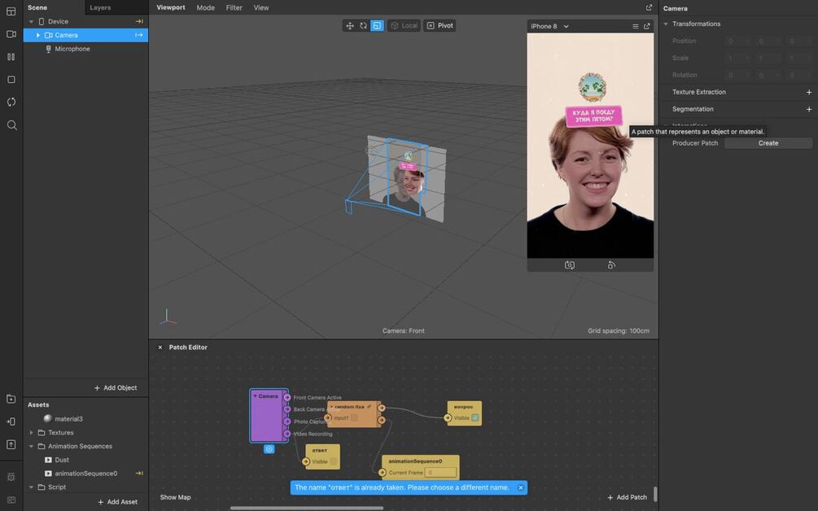Expand the Textures folder

pos(31,433)
